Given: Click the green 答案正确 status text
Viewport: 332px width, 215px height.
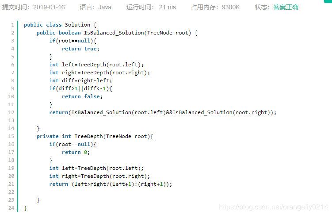Looking at the screenshot, I should coord(286,7).
